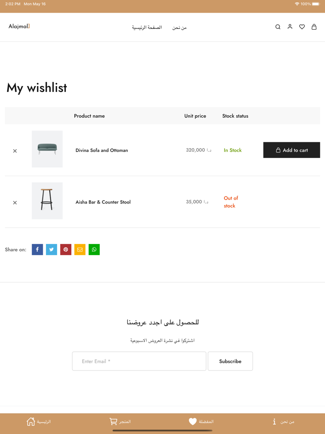Go to الصفحة الرئيسية in top menu
The width and height of the screenshot is (325, 434).
[x=147, y=27]
